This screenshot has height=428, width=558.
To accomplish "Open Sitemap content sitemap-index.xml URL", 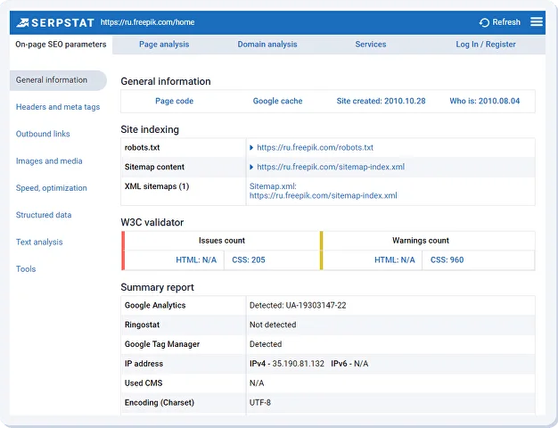I will pos(331,167).
